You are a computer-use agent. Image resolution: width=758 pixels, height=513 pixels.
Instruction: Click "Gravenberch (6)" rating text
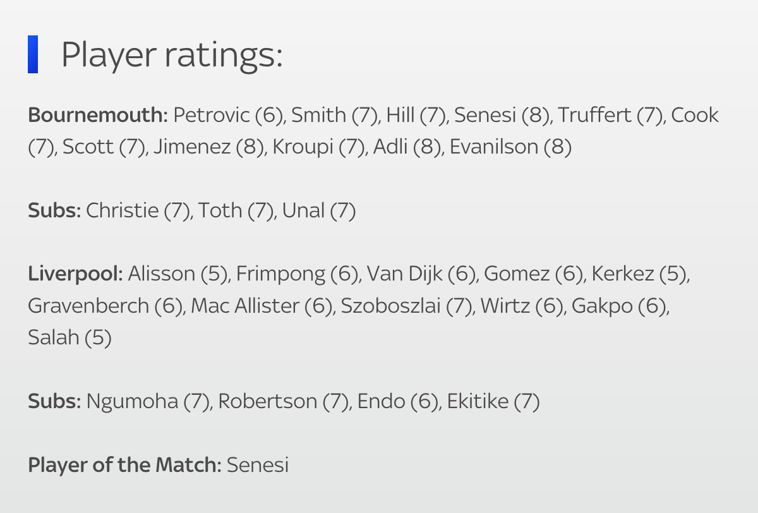click(x=105, y=306)
